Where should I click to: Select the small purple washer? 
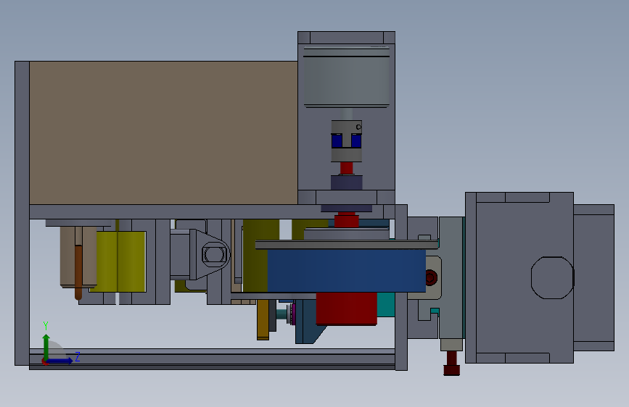294,314
